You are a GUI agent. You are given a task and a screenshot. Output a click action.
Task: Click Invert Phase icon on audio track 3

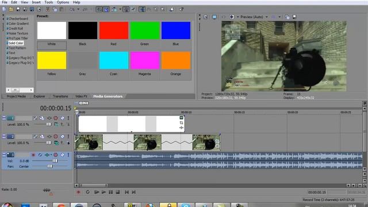(x=40, y=155)
